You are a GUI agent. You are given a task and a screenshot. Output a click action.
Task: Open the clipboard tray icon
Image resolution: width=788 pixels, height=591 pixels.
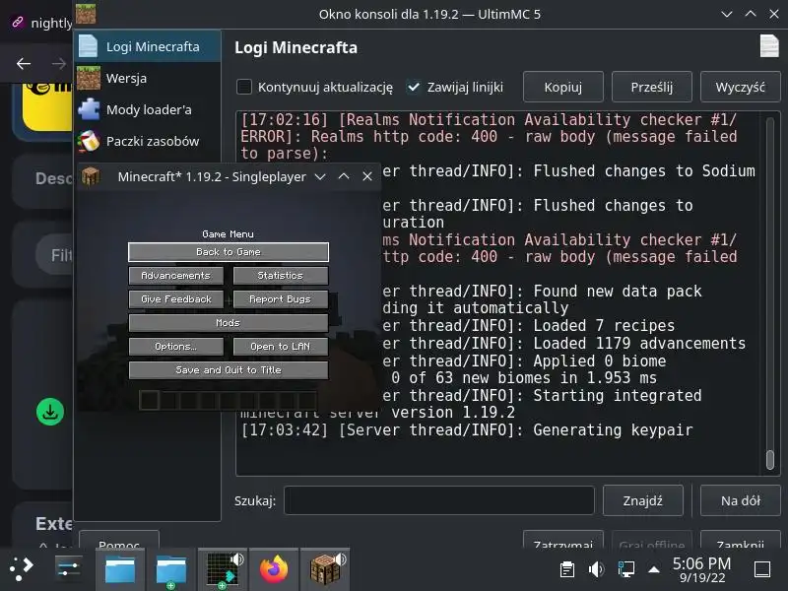[x=567, y=569]
